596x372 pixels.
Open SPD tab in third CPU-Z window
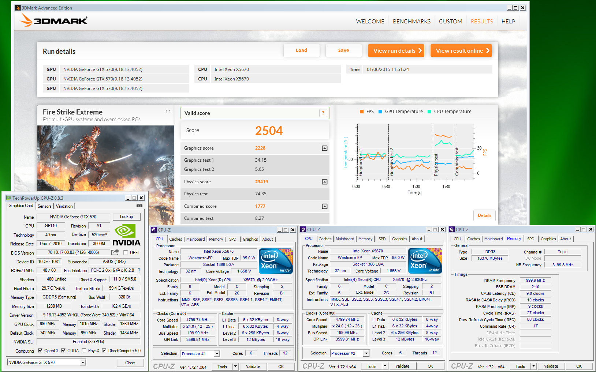pos(531,239)
